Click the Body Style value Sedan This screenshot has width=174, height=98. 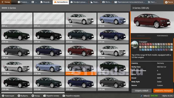[159, 82]
